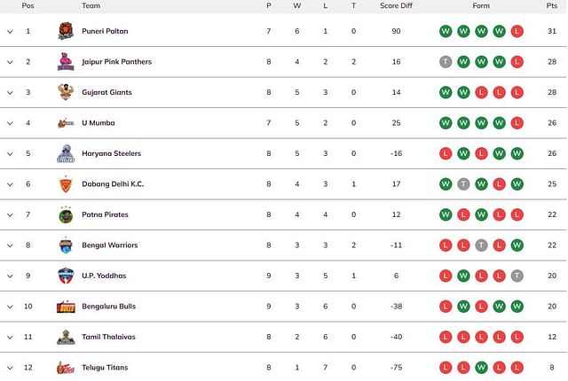Click the Puneri Paltan team logo
This screenshot has height=381, width=568.
(66, 31)
